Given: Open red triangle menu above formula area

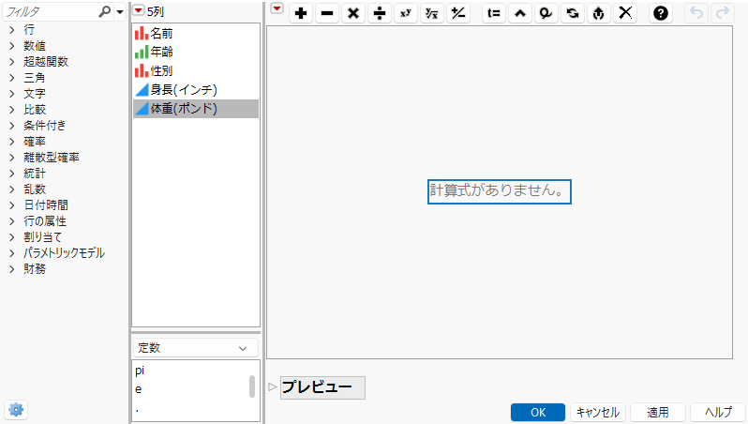Looking at the screenshot, I should pyautogui.click(x=277, y=8).
